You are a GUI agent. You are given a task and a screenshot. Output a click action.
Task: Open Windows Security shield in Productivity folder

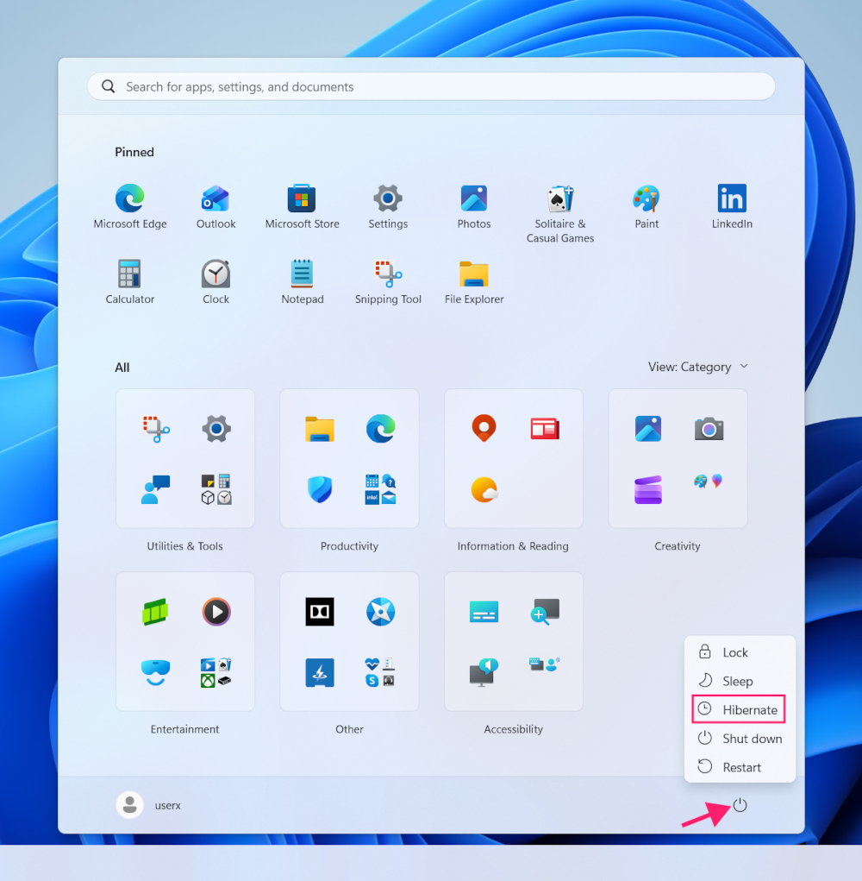pos(319,489)
